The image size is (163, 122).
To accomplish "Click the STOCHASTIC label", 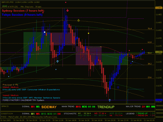I will [x=70, y=114].
